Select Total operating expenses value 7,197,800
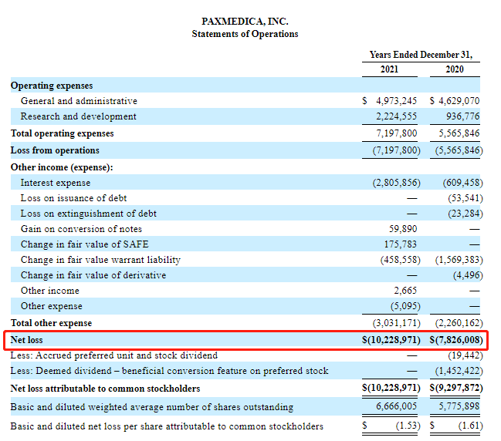501x441 pixels. [x=397, y=133]
